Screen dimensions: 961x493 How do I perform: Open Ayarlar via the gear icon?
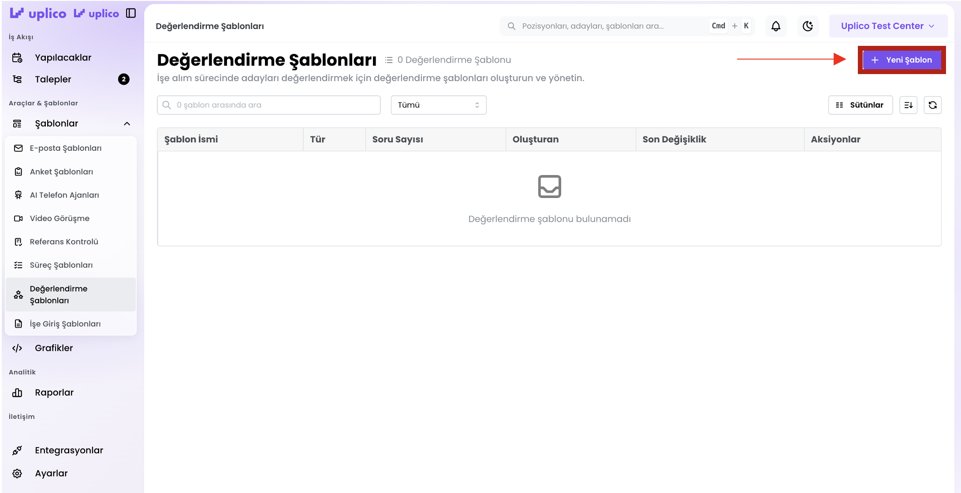17,473
